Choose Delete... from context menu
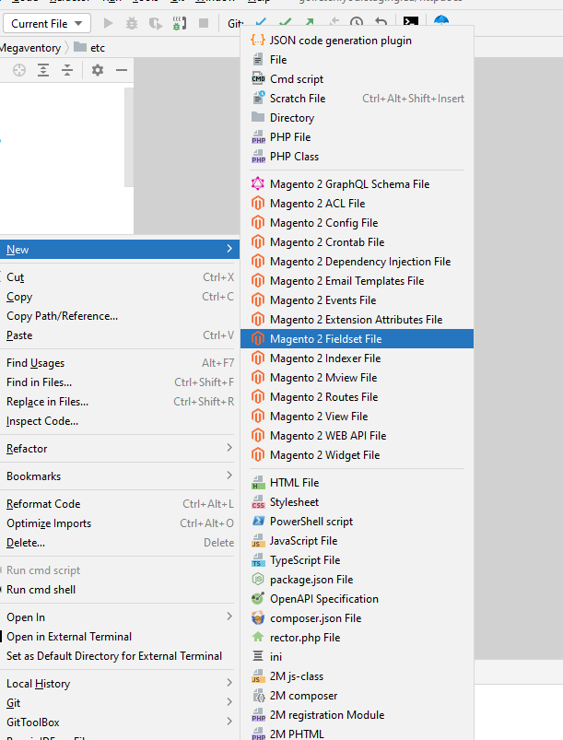The width and height of the screenshot is (563, 740). tap(120, 543)
